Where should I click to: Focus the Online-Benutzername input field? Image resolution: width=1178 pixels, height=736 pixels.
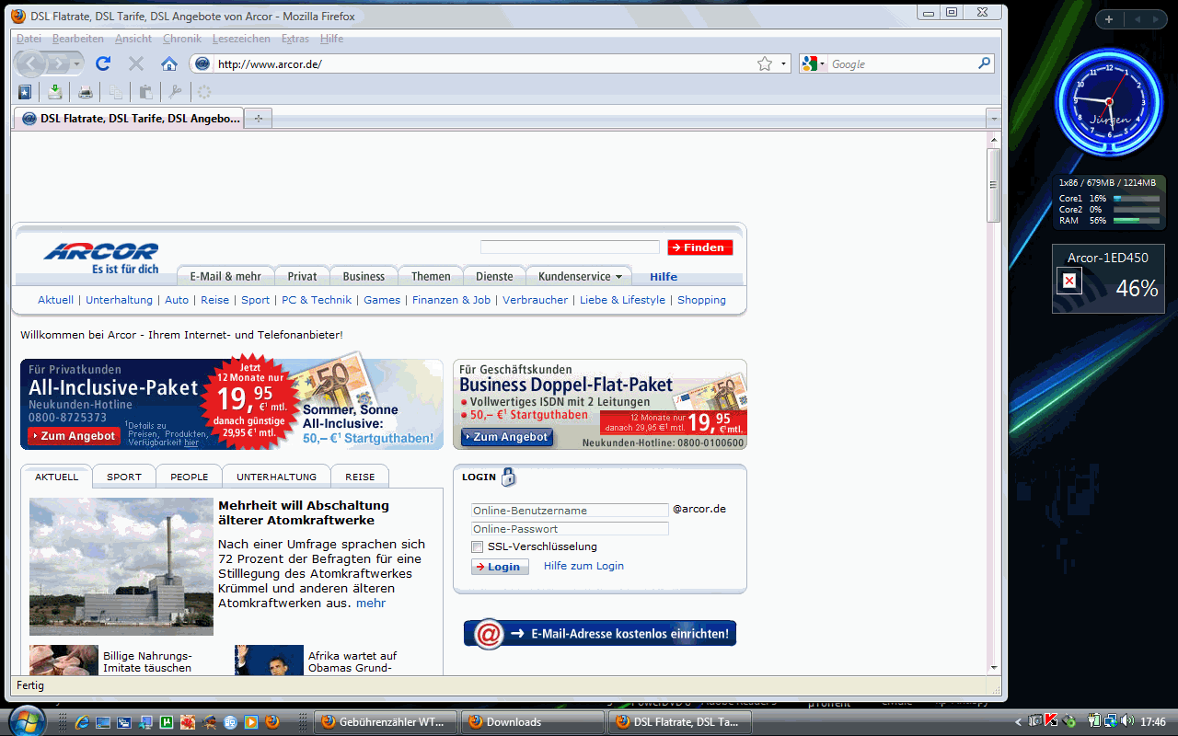[x=570, y=510]
